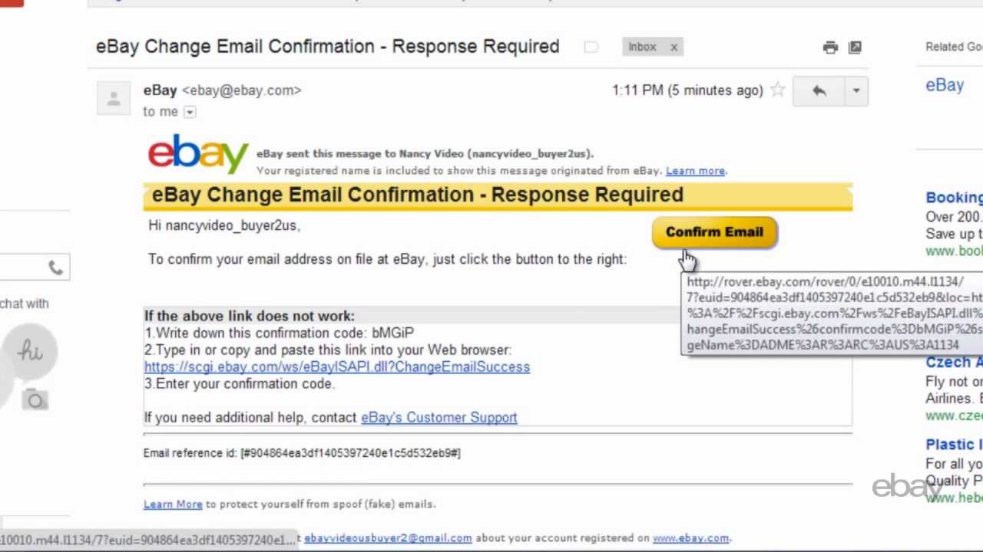Click the eBay logo in the email
The width and height of the screenshot is (983, 552).
point(198,153)
